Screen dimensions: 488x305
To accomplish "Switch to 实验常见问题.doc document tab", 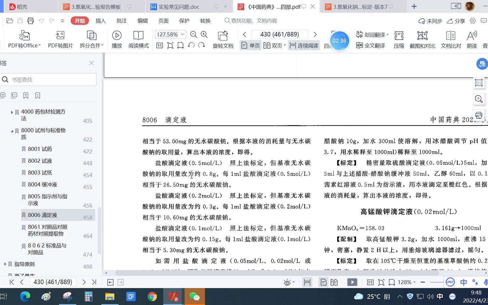I will point(189,6).
